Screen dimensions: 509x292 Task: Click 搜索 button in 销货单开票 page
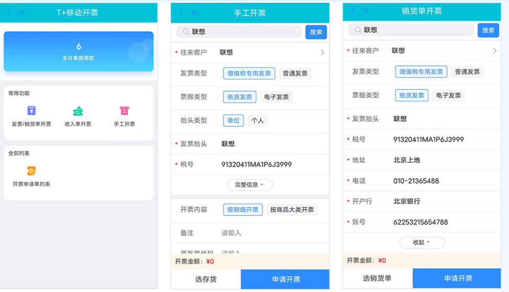(488, 30)
